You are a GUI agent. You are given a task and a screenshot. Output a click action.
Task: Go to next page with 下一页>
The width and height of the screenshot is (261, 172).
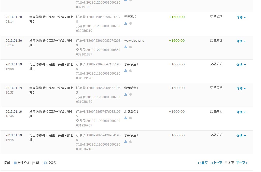tap(242, 163)
